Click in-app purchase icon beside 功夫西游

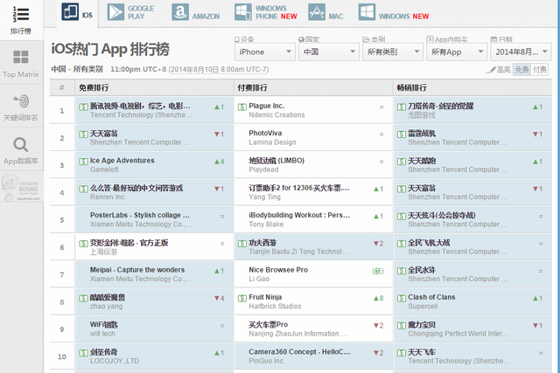tap(242, 244)
